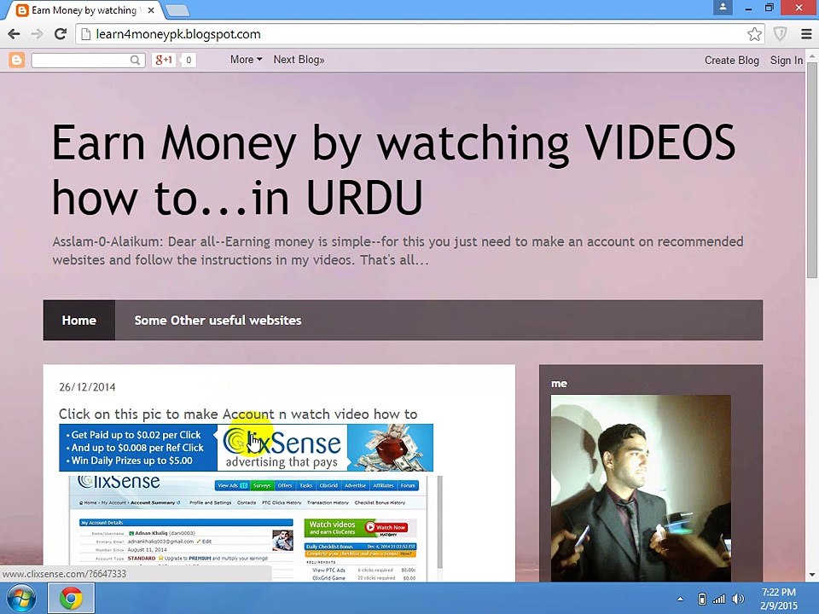Go back with the browser back arrow
The width and height of the screenshot is (819, 614).
pyautogui.click(x=15, y=34)
